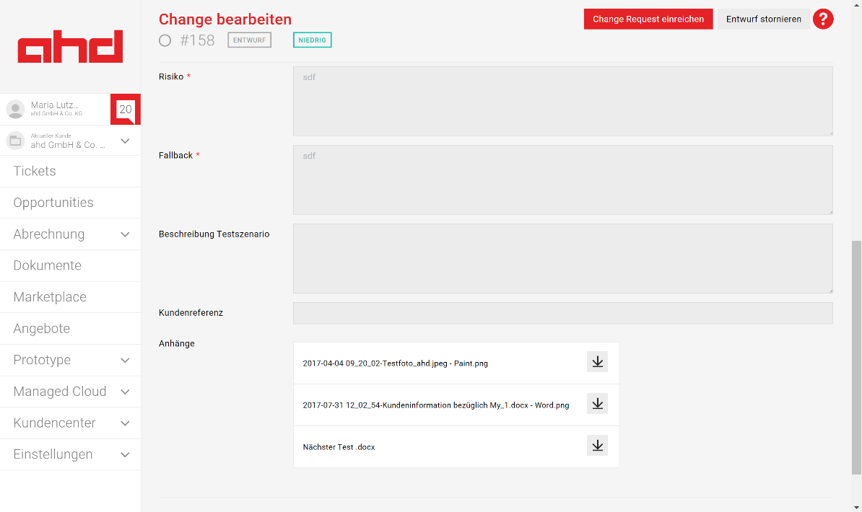Click the Maria Lutz user avatar
862x512 pixels.
15,110
